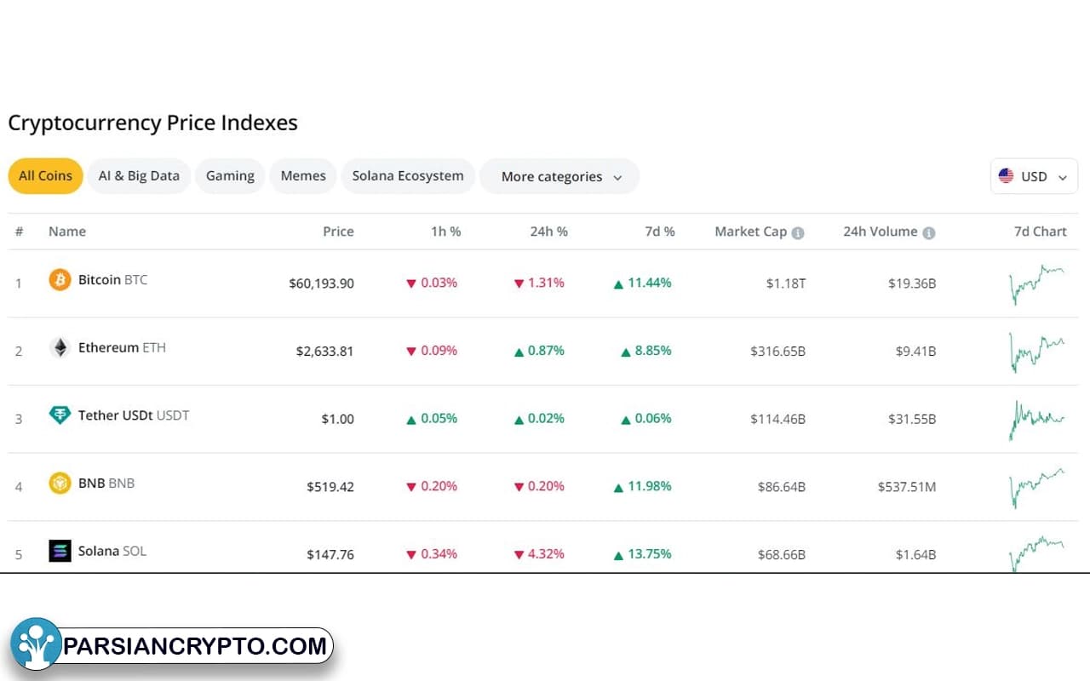This screenshot has width=1090, height=681.
Task: Switch to the AI & Big Data tab
Action: click(139, 175)
